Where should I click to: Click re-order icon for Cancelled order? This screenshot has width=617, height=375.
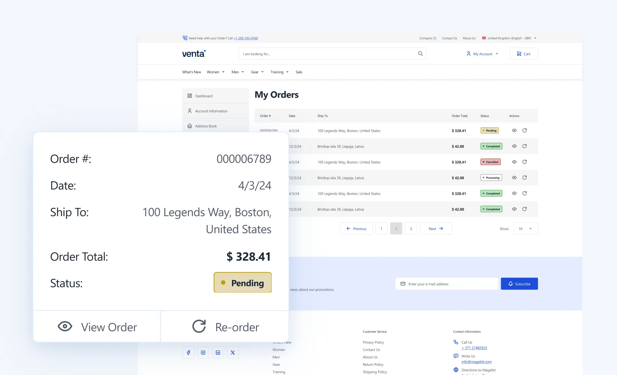point(524,162)
